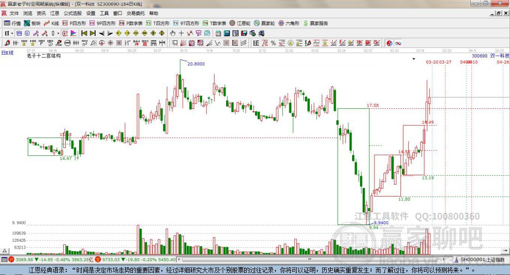
Task: Select the crosshair cursor tool
Action: point(181,33)
